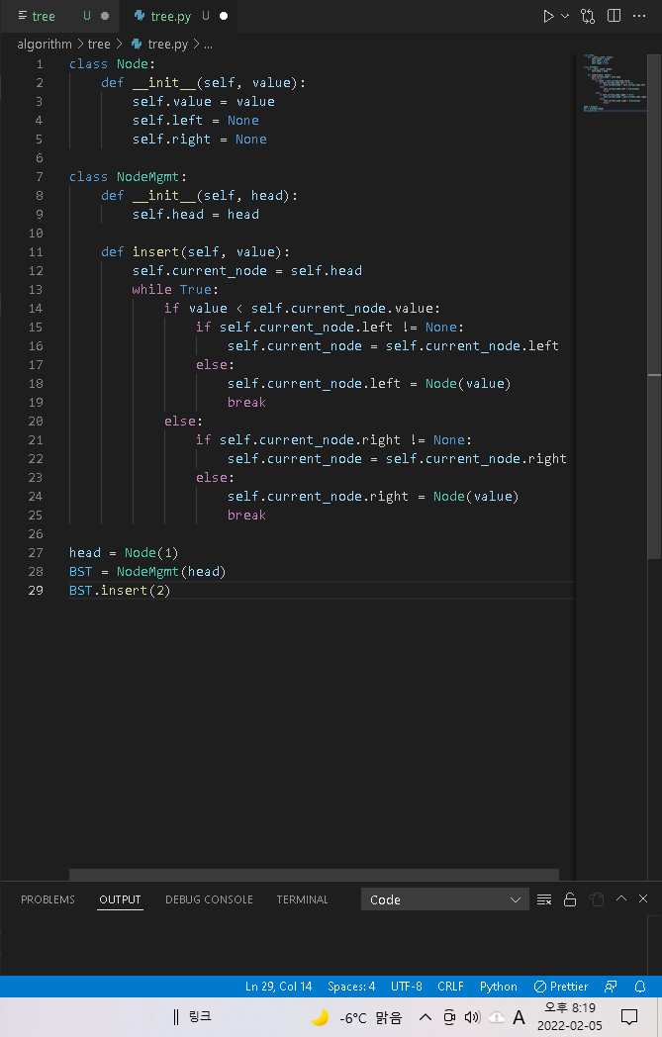Click the OneDrive cloud tray icon

(x=496, y=1017)
